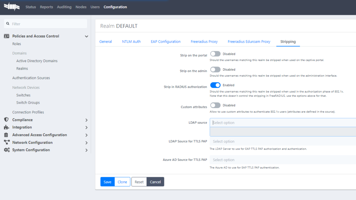
Task: Click the Network Configuration icon
Action: [6, 142]
